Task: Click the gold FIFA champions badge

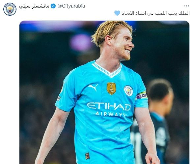Action: pos(111,88)
